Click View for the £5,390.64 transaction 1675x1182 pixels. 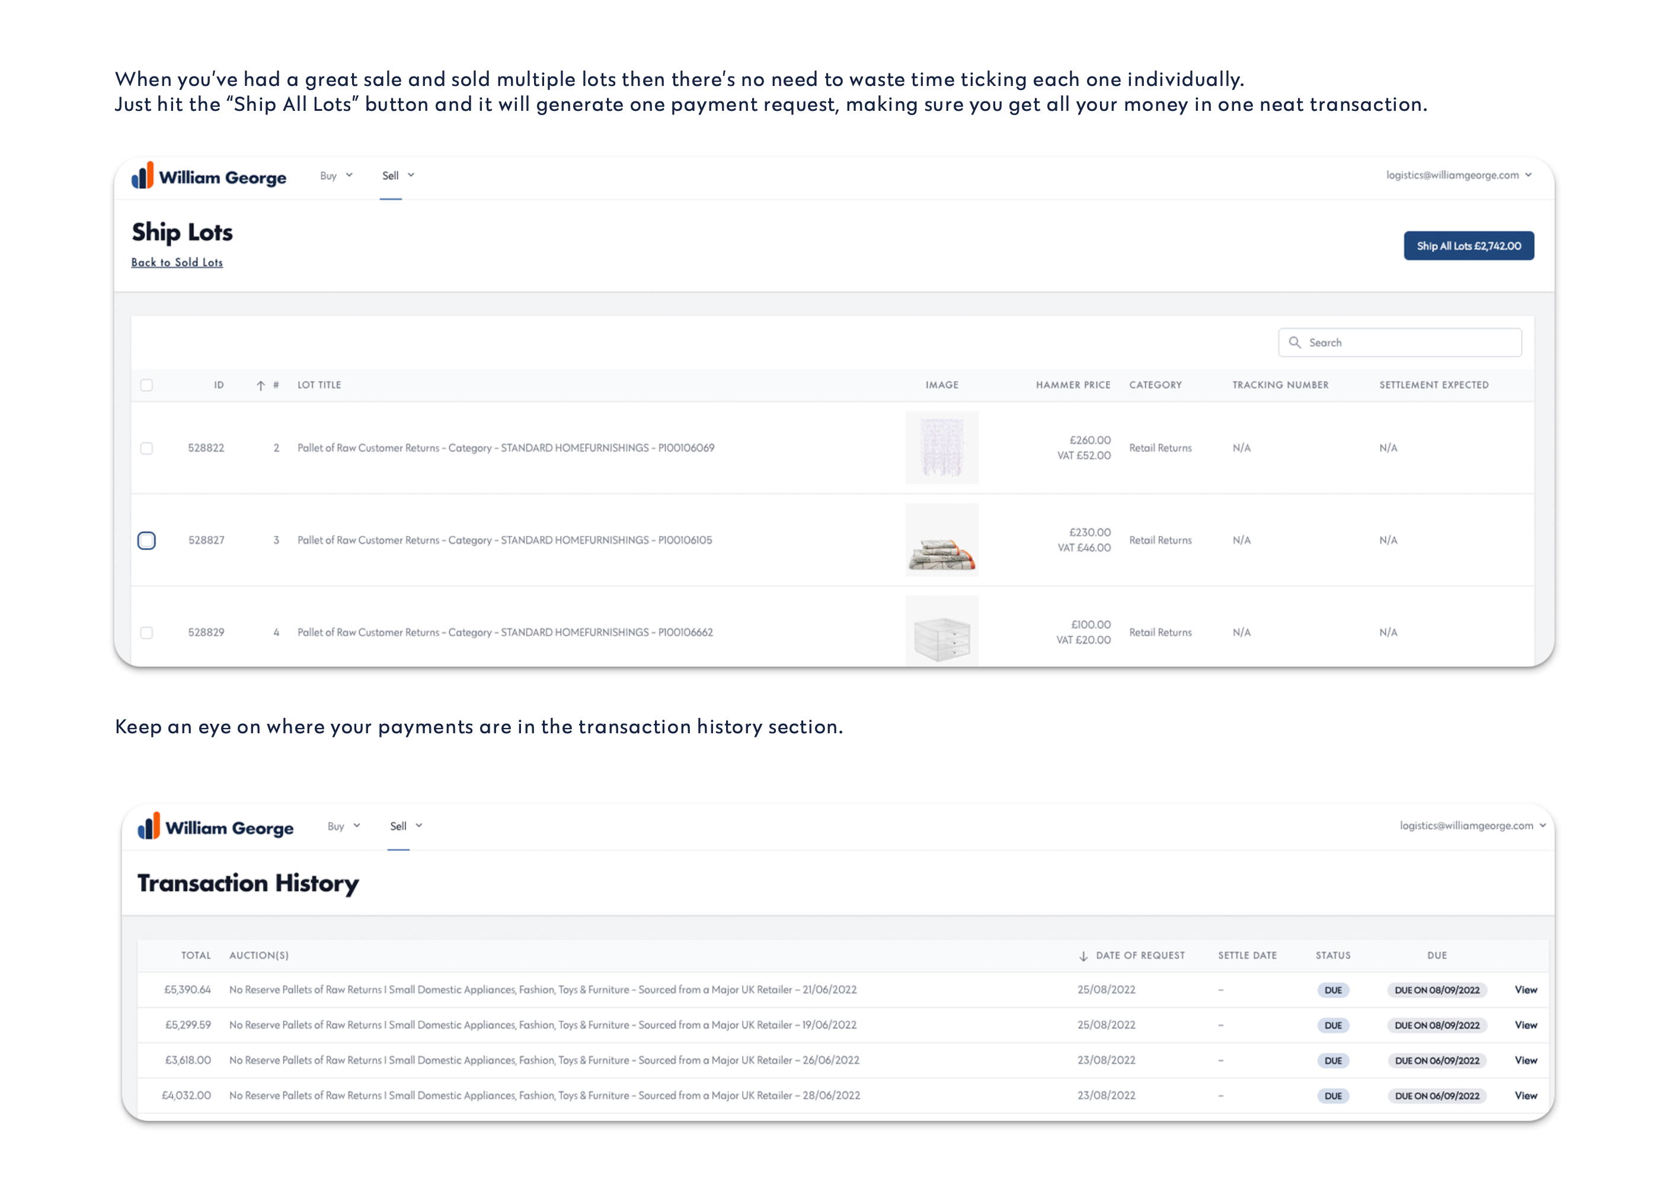[1526, 990]
